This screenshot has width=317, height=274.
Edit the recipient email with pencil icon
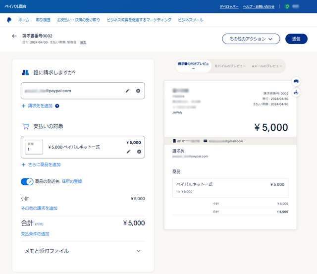(128, 91)
